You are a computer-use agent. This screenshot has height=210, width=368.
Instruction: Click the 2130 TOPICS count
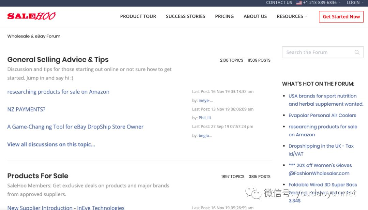pyautogui.click(x=232, y=60)
